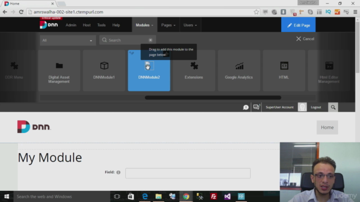Click the Skype browser extension icon
The image size is (360, 202).
click(310, 12)
